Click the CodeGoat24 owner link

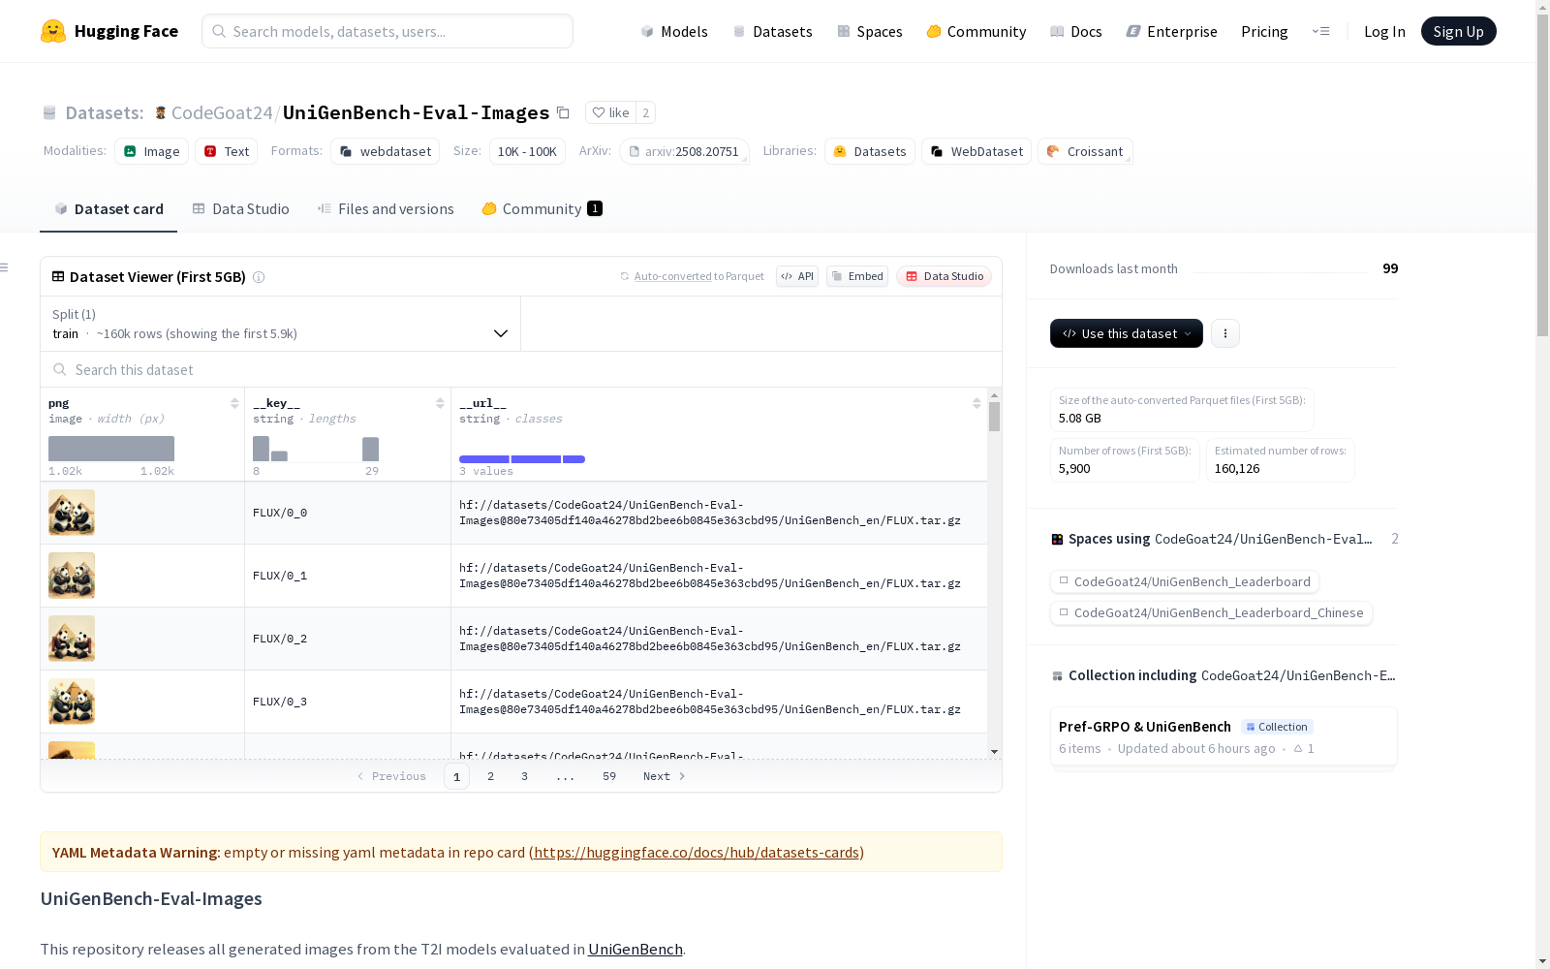point(222,112)
